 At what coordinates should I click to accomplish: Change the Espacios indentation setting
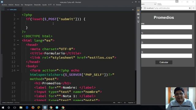131,103
